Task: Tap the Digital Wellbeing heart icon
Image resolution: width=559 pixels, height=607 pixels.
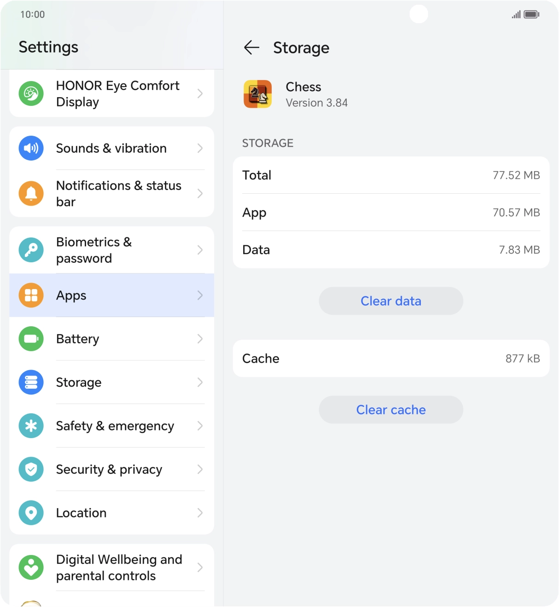Action: tap(31, 567)
